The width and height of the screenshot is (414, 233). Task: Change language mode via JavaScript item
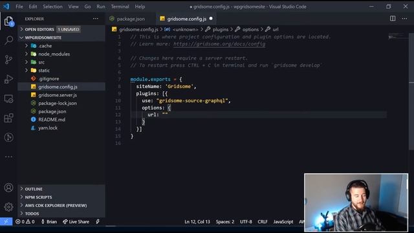click(283, 221)
